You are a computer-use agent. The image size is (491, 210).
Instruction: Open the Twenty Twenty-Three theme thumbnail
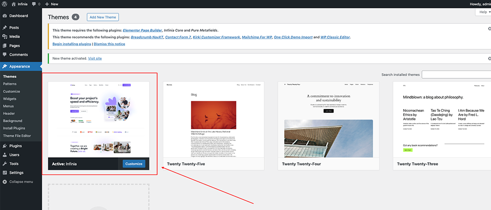coord(442,119)
